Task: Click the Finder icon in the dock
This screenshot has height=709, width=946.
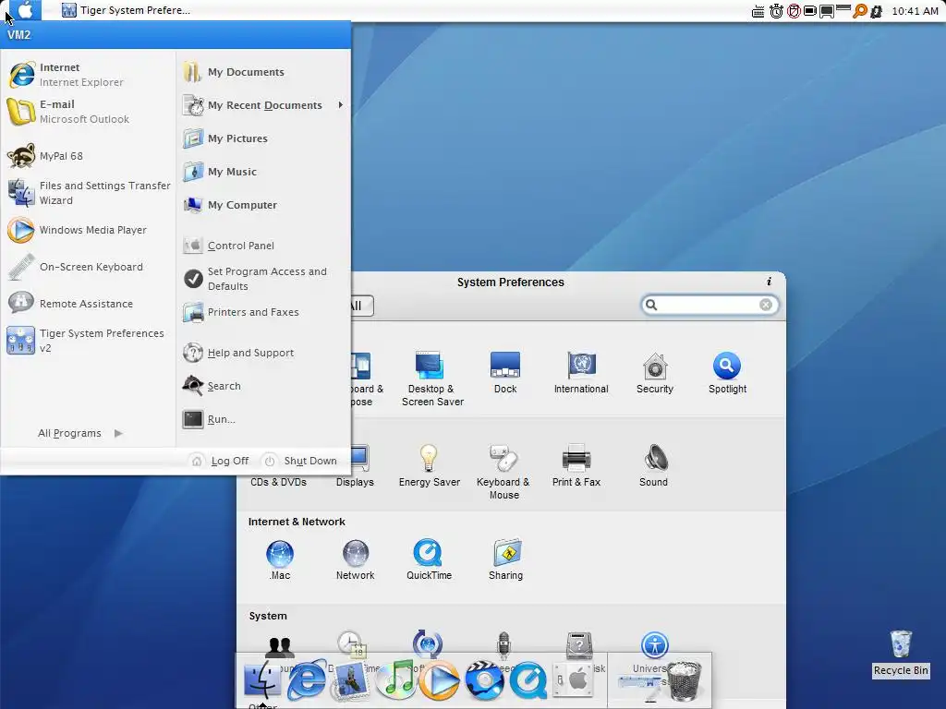Action: point(261,679)
